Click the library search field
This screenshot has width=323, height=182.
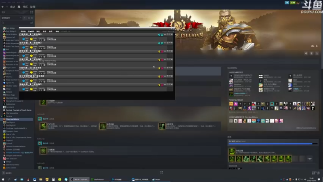[x=15, y=23]
